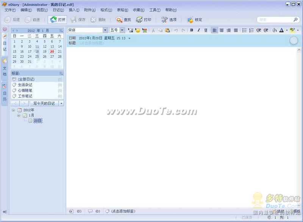The width and height of the screenshot is (303, 222).
Task: Open the date dropdown arrow beside 15:13
Action: point(130,38)
